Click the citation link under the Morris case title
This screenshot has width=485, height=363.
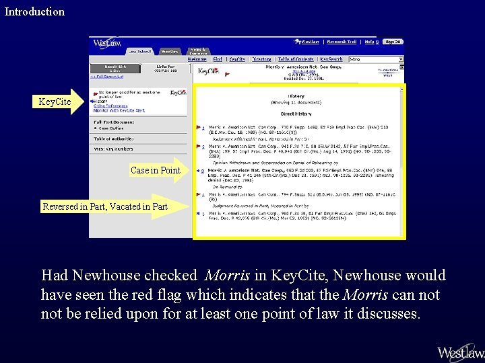304,71
